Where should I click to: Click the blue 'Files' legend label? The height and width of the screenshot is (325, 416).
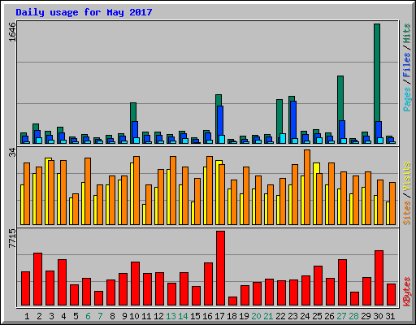tap(406, 65)
